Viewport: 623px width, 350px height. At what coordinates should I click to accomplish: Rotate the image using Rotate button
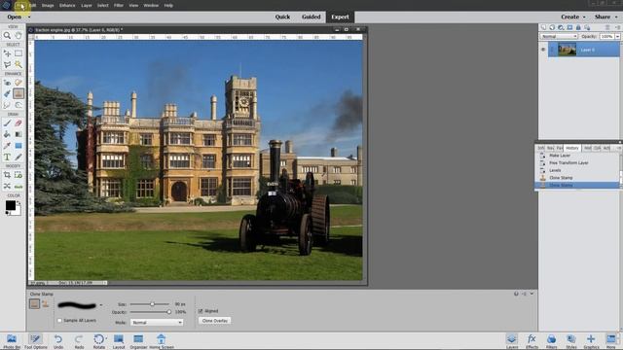pos(99,341)
